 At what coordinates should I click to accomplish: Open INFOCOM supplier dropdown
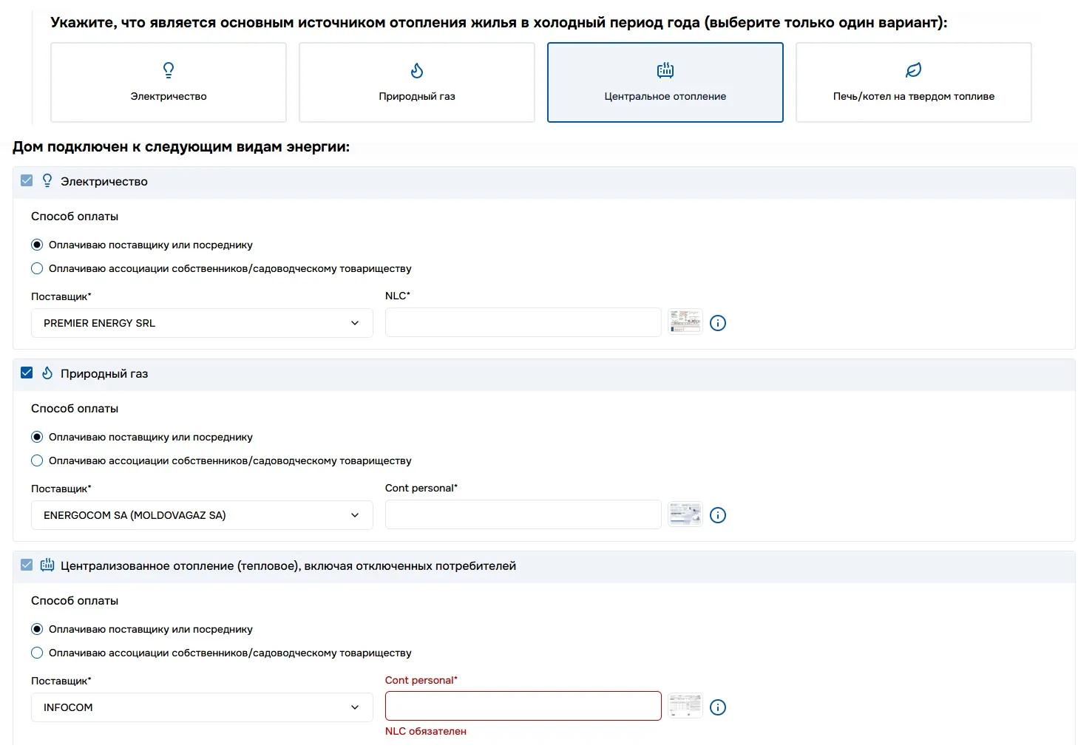coord(202,707)
